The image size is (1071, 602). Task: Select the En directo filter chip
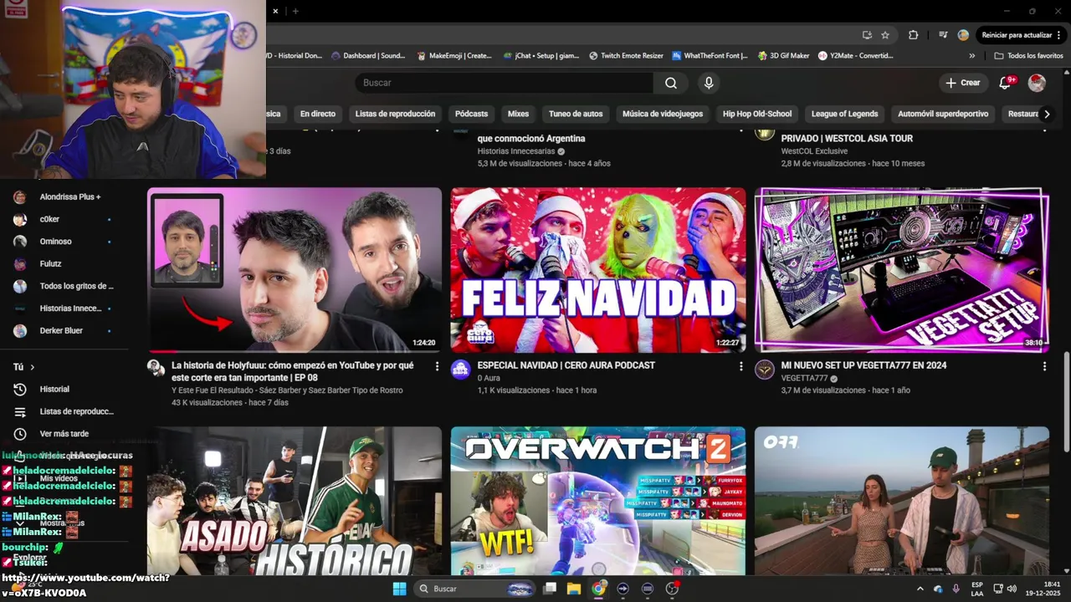[x=318, y=114]
